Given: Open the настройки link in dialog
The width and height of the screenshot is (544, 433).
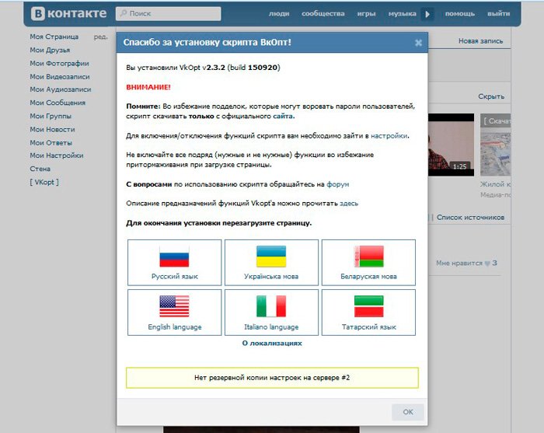Looking at the screenshot, I should point(389,136).
